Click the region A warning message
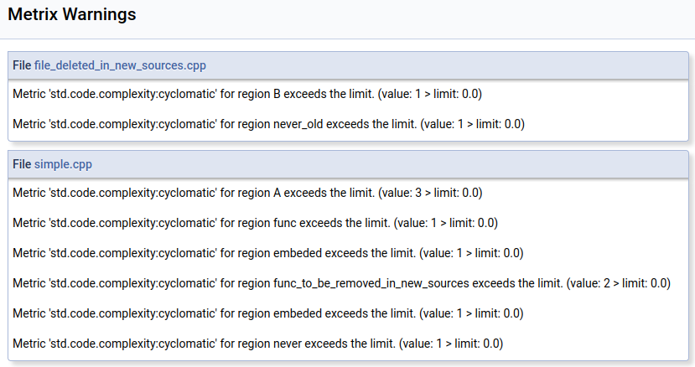The image size is (695, 367). 247,193
